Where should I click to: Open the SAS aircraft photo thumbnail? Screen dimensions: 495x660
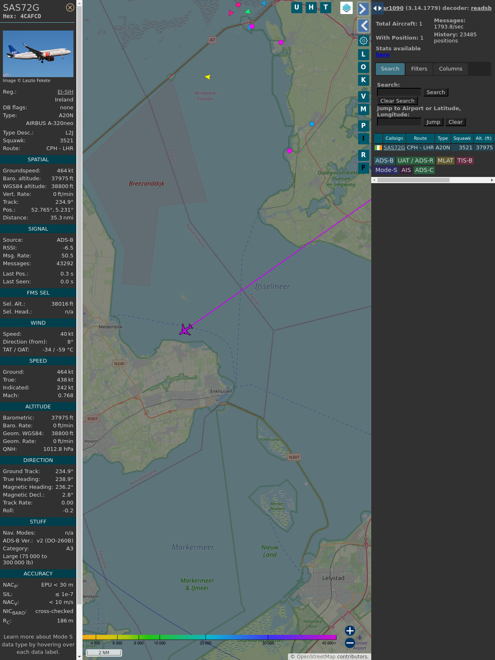[x=38, y=54]
